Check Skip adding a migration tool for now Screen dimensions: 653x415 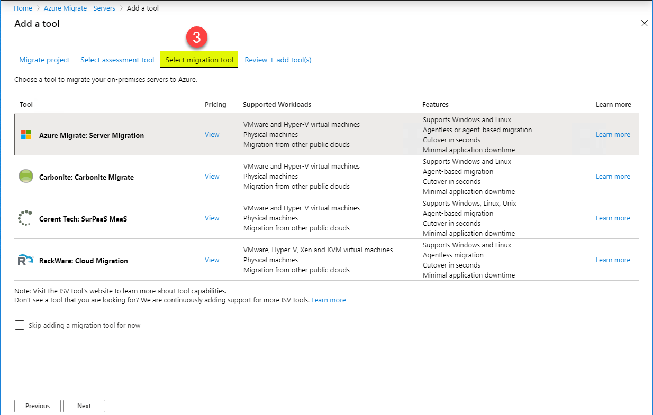coord(20,325)
